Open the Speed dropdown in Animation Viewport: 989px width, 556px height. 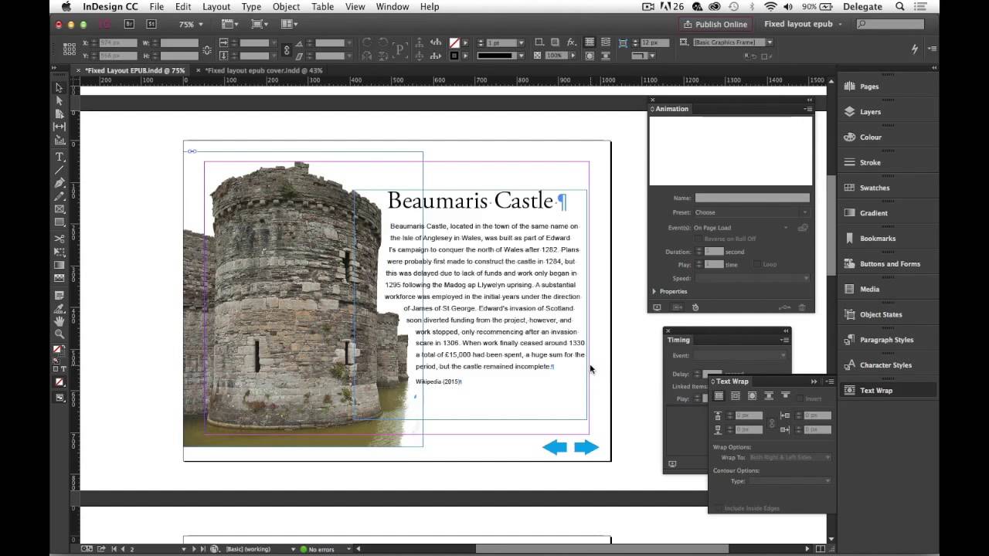751,278
